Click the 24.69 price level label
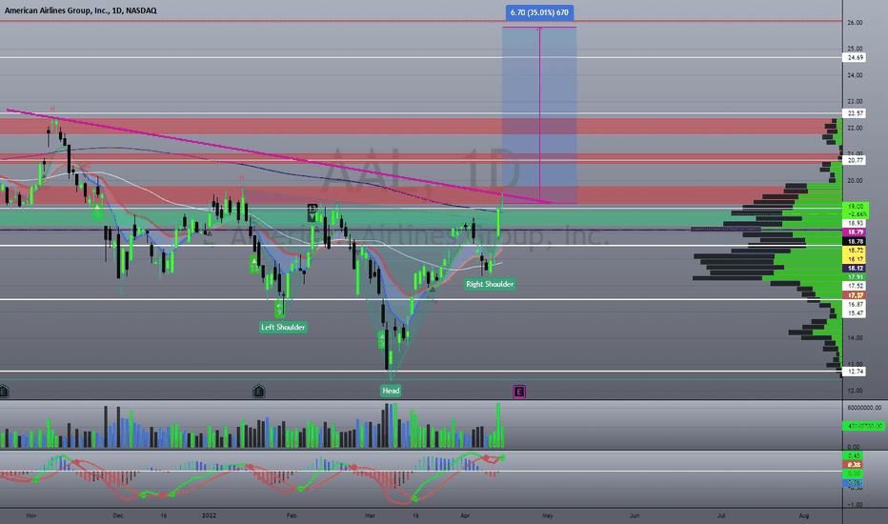 (856, 57)
